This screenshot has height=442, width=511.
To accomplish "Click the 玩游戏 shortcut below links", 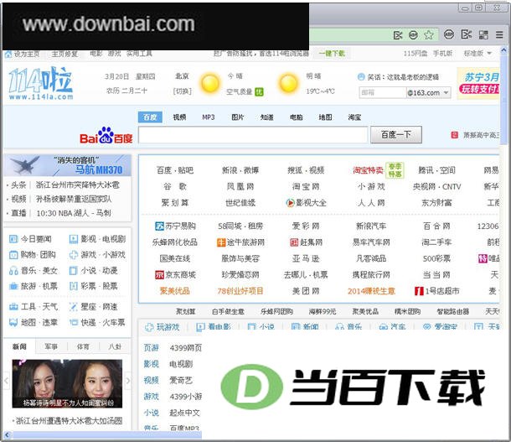I will [163, 327].
